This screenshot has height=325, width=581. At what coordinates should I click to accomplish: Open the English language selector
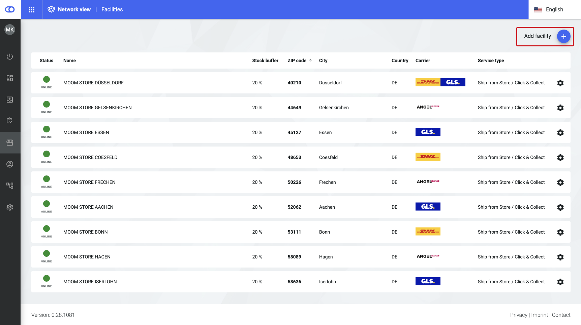coord(549,9)
